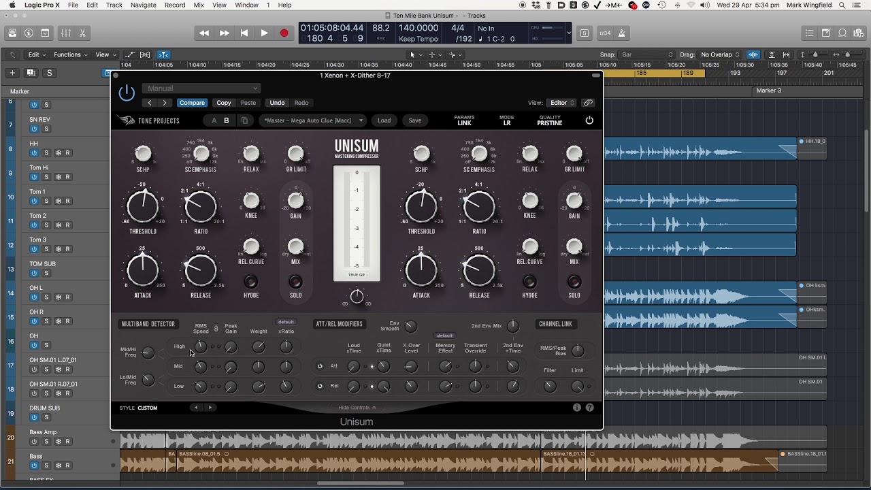Toggle the Att modifier power switch

pyautogui.click(x=320, y=366)
